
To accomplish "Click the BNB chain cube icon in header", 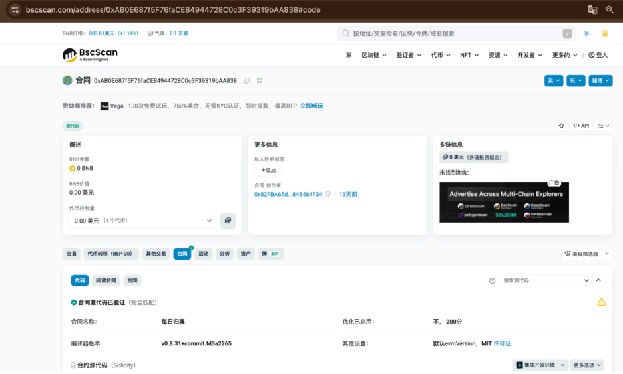I will click(x=605, y=33).
